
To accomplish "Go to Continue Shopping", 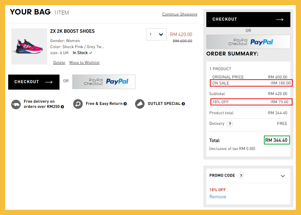I will click(180, 14).
